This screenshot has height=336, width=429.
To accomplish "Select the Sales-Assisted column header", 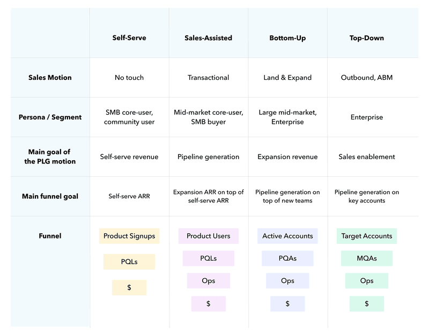I will click(208, 38).
